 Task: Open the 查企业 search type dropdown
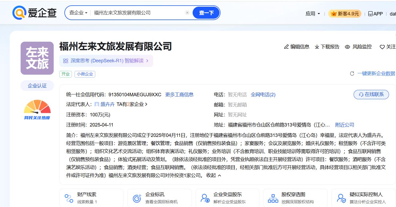pos(78,13)
